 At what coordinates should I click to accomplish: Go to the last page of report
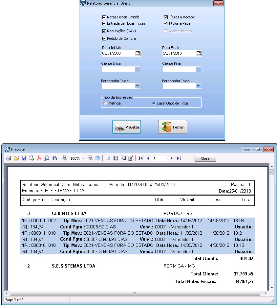(x=179, y=158)
